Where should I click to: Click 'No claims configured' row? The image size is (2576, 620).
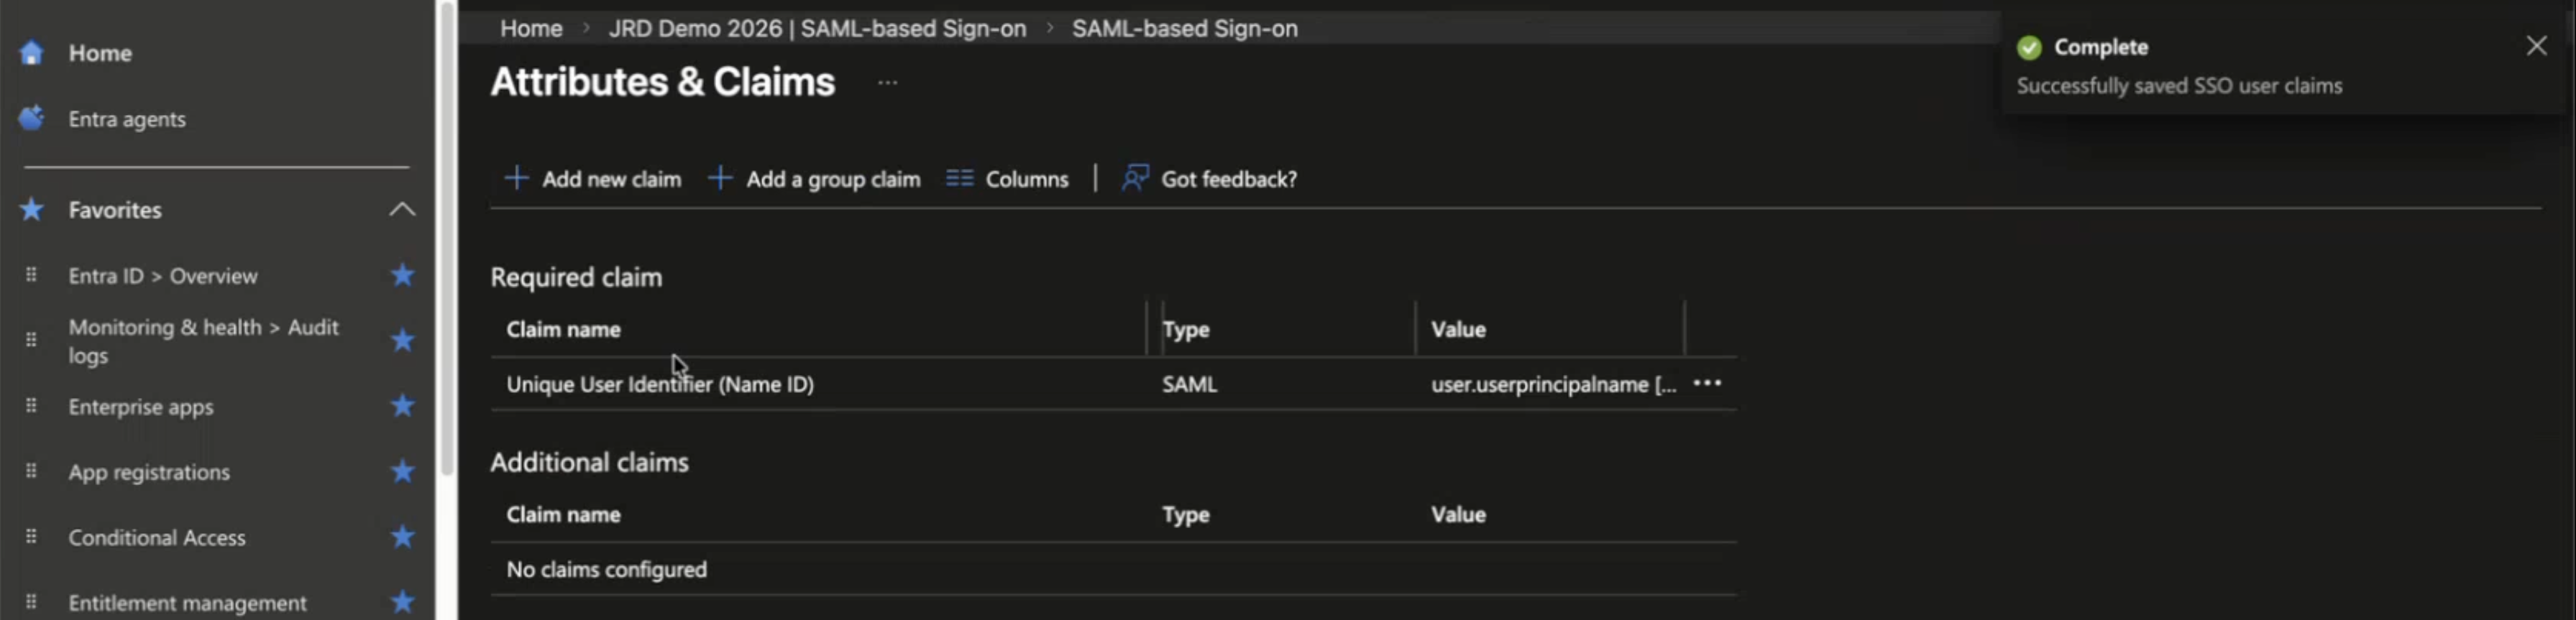pyautogui.click(x=1113, y=569)
